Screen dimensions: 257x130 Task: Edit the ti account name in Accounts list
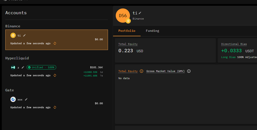[25, 35]
